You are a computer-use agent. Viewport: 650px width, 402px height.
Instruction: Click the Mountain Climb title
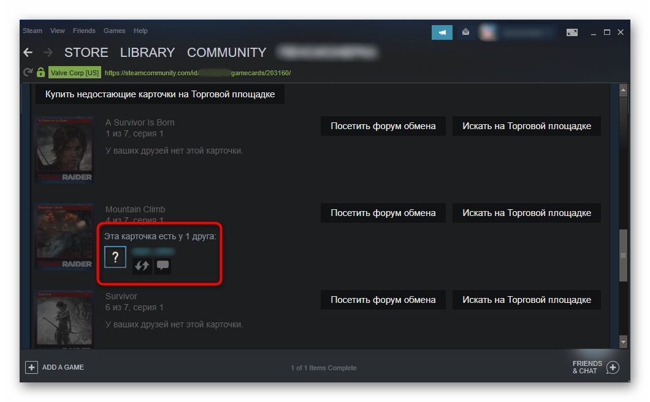[x=135, y=209]
